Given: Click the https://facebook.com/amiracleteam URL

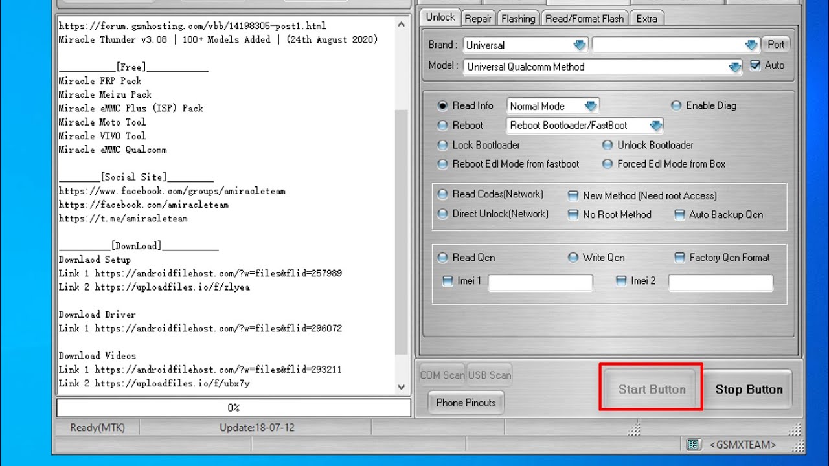Looking at the screenshot, I should pos(143,205).
